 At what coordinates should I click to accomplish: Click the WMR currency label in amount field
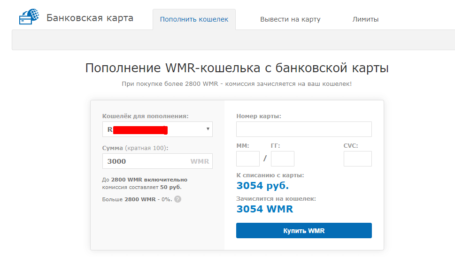pyautogui.click(x=199, y=161)
